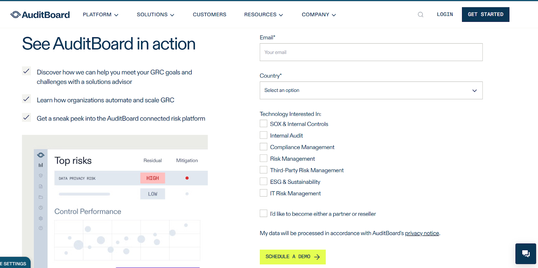The width and height of the screenshot is (538, 268).
Task: Tick the partner or reseller checkbox
Action: (x=264, y=214)
